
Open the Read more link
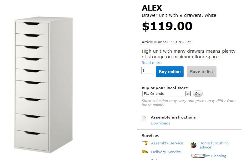[x=151, y=63]
